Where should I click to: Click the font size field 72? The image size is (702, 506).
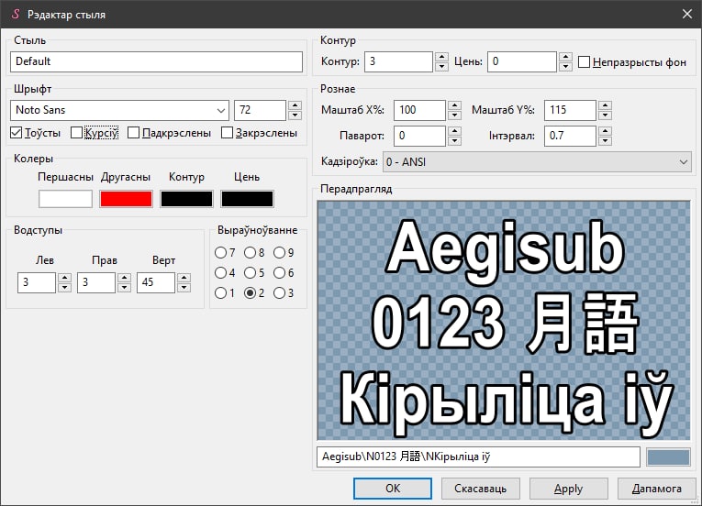[x=260, y=111]
